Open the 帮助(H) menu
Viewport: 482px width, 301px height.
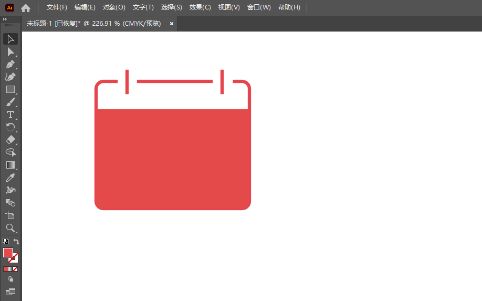pos(289,7)
